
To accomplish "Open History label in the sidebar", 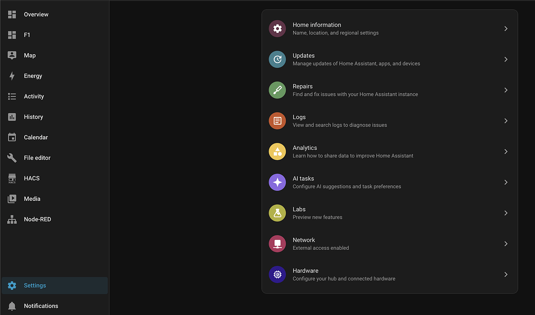I will click(33, 117).
